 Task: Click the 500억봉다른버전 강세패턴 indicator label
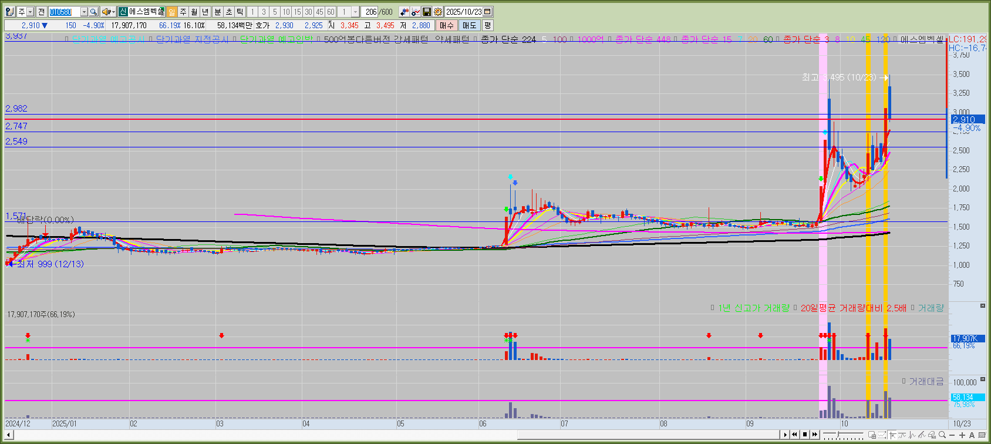(x=376, y=39)
